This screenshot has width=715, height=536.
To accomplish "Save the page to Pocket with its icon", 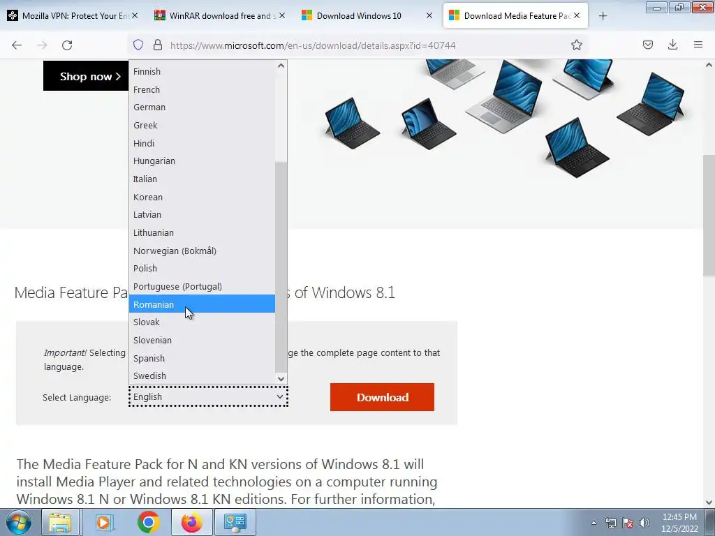I will tap(648, 45).
